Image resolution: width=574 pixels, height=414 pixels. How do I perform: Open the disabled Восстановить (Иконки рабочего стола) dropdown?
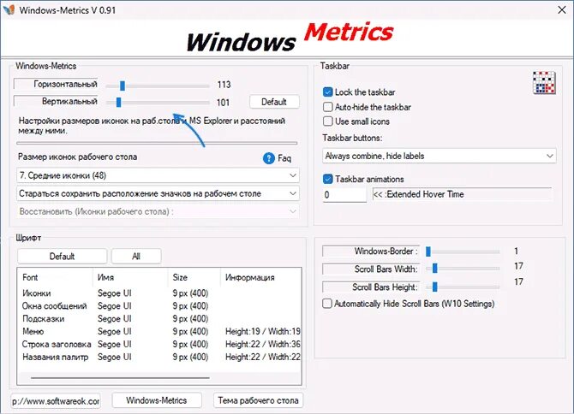(158, 211)
